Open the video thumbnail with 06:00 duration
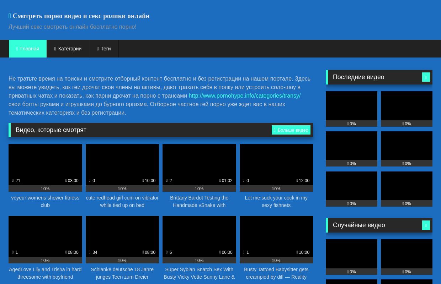 tap(199, 236)
